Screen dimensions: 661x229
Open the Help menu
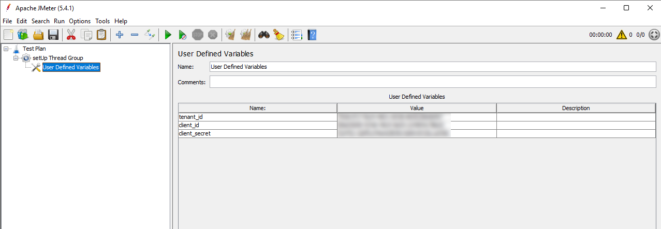(x=121, y=21)
